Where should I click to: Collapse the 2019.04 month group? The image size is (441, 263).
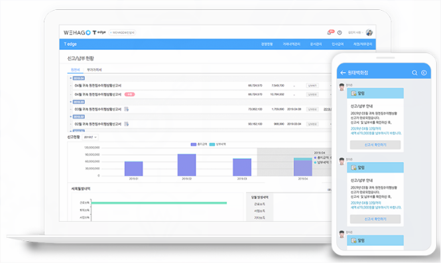click(x=78, y=78)
